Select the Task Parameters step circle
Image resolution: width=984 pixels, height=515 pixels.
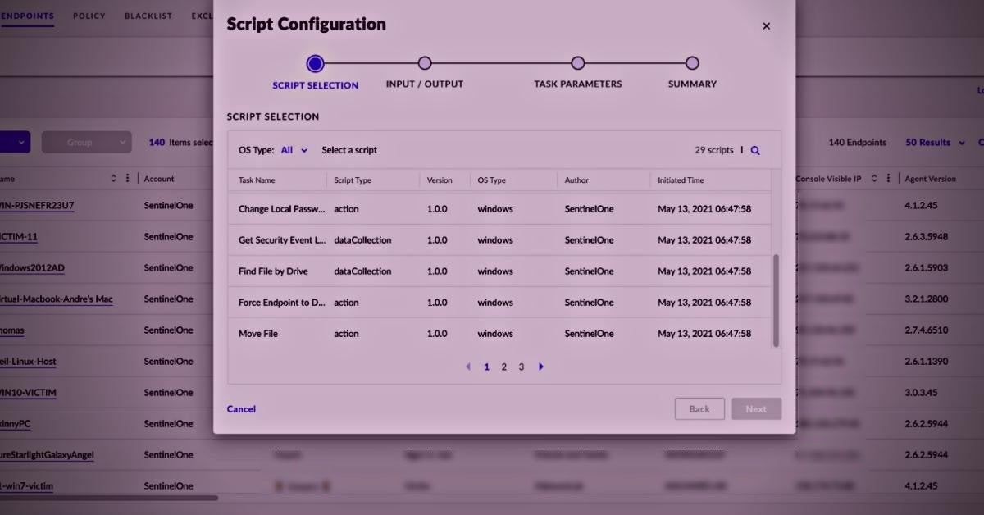tap(578, 64)
